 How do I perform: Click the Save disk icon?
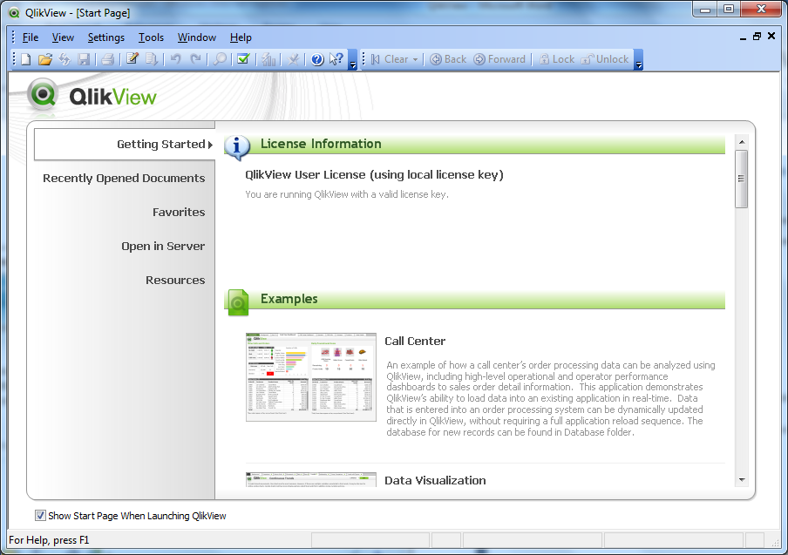pyautogui.click(x=84, y=59)
